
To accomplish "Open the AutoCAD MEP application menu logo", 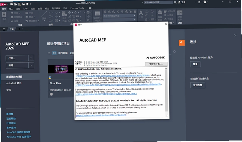I will (4, 4).
